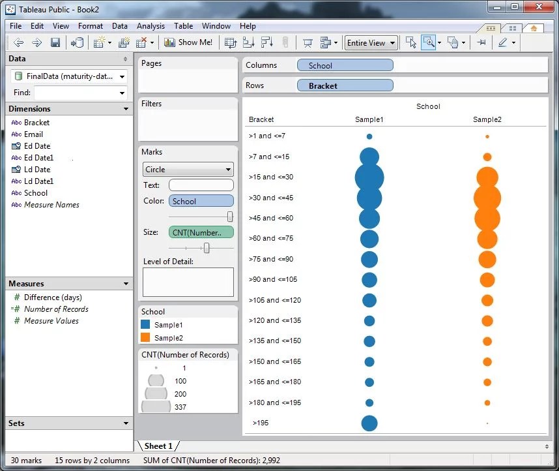Click the Number of Records calculated field icon

point(16,309)
